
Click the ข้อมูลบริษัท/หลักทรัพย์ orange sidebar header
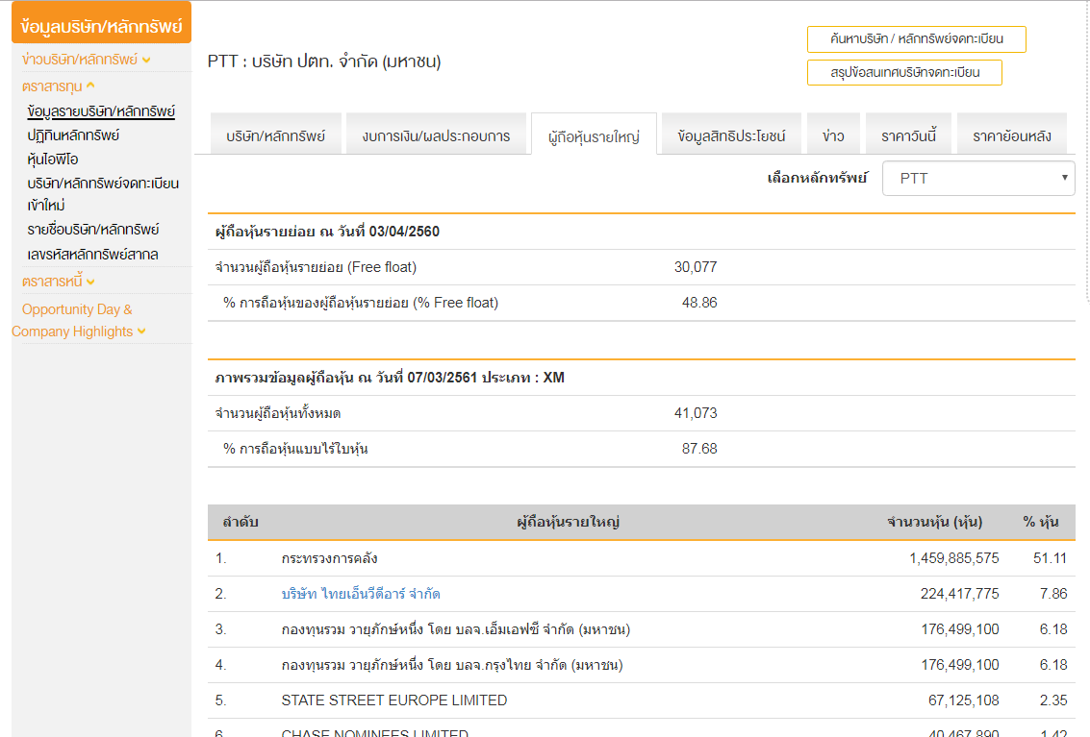pos(101,24)
